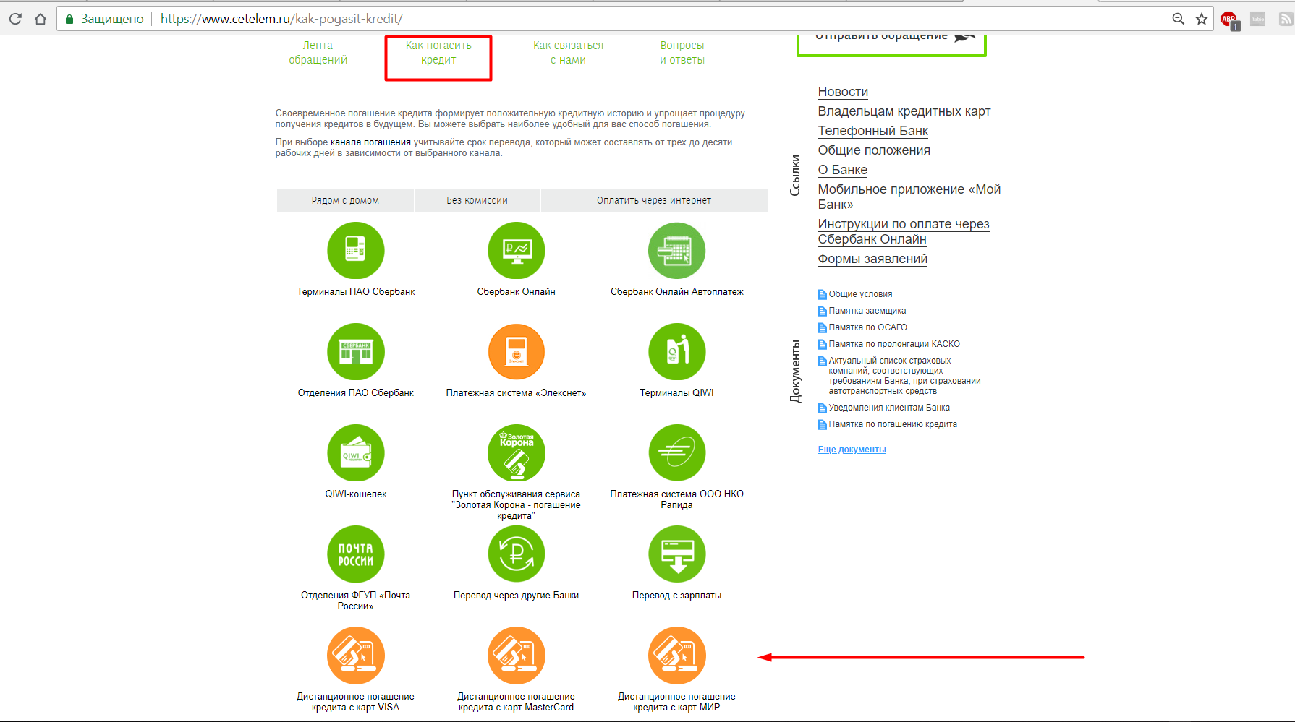Open the transfer via other banks icon
Screen dimensions: 1295x722
[x=516, y=554]
